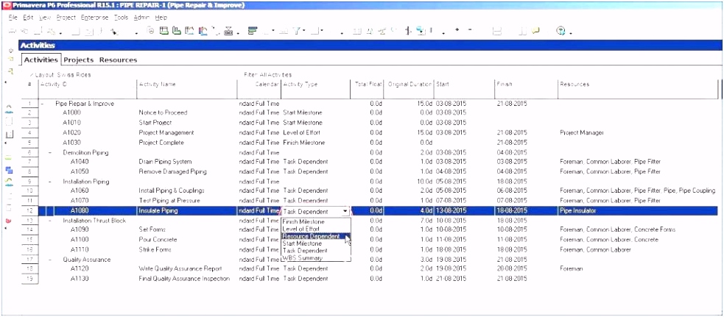Open the Help menu
Image resolution: width=724 pixels, height=317 pixels.
click(161, 17)
